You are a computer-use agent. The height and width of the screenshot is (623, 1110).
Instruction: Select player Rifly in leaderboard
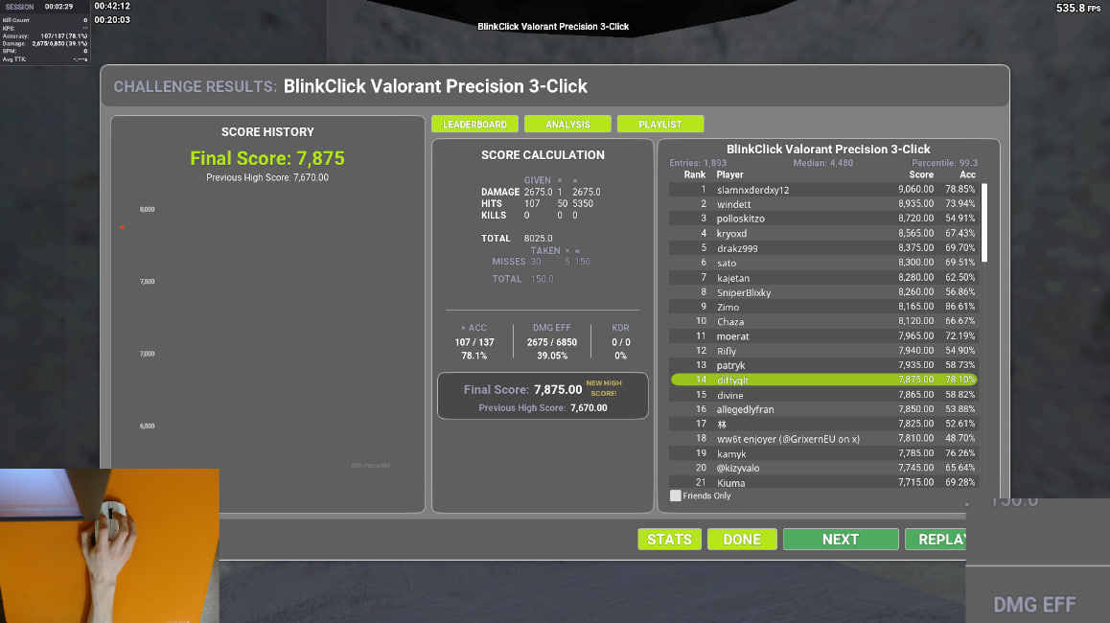click(x=823, y=351)
